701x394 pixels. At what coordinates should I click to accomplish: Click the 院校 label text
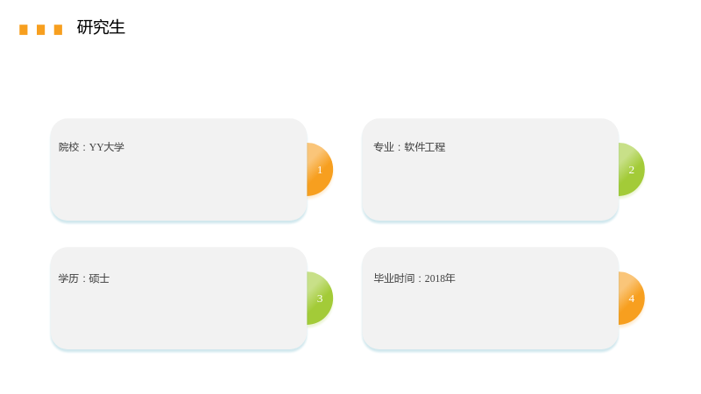pos(69,147)
